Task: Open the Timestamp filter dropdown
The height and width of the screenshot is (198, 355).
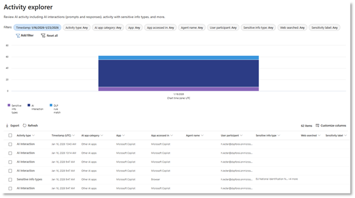Action: pos(37,28)
